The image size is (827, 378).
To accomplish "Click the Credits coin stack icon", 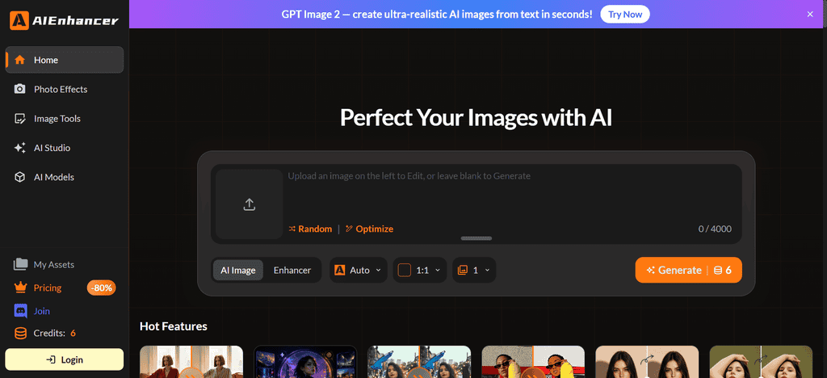I will click(20, 334).
